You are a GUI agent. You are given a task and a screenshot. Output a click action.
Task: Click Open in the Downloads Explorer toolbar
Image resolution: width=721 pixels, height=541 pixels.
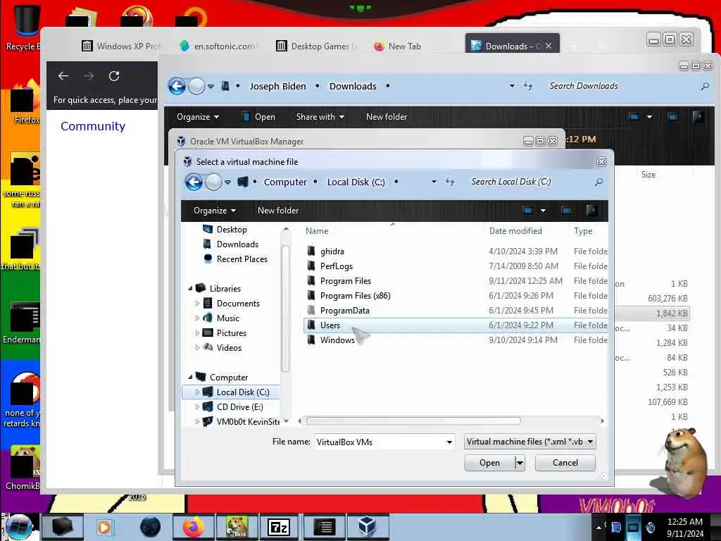click(259, 117)
